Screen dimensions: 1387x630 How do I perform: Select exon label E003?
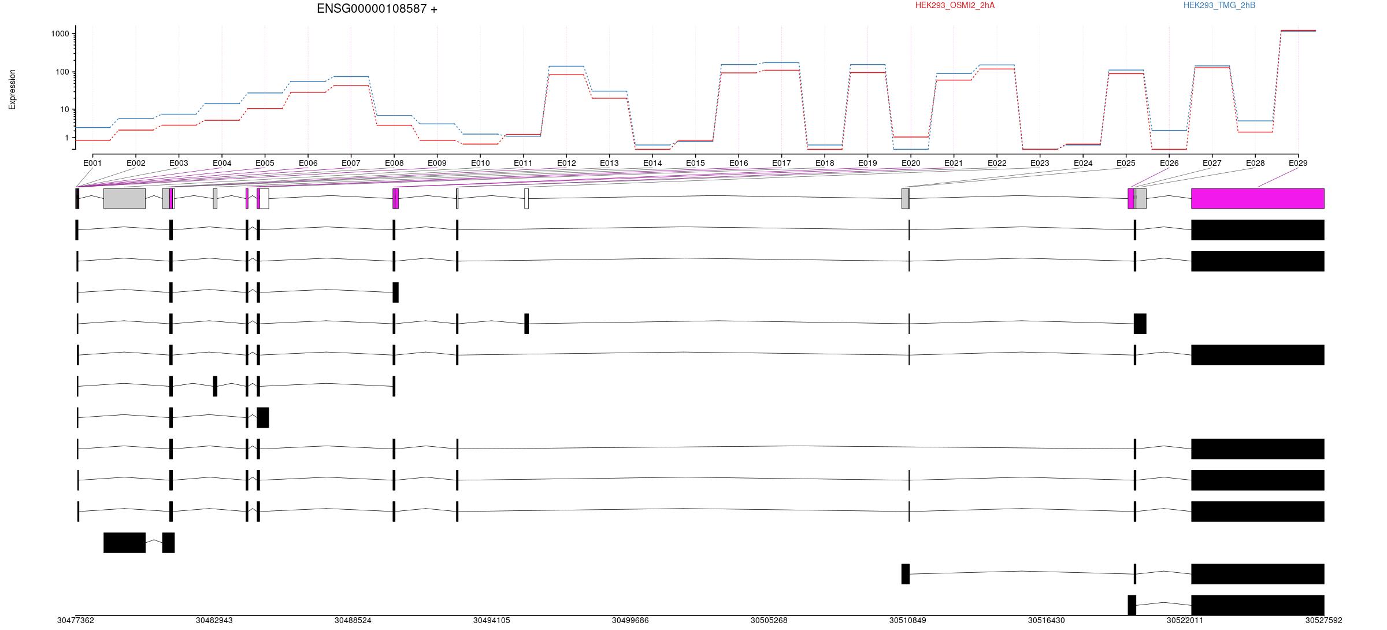(179, 164)
